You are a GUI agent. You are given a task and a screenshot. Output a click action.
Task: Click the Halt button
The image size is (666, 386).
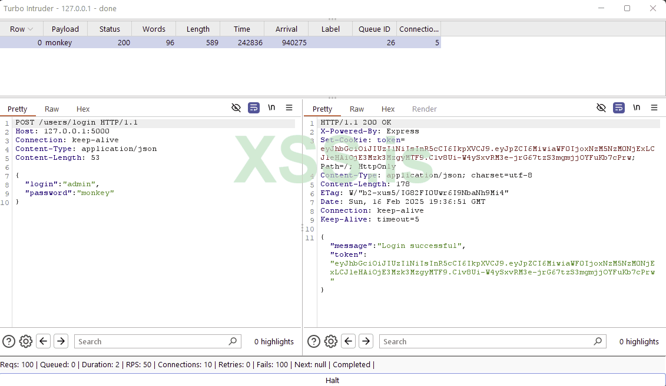pos(333,380)
